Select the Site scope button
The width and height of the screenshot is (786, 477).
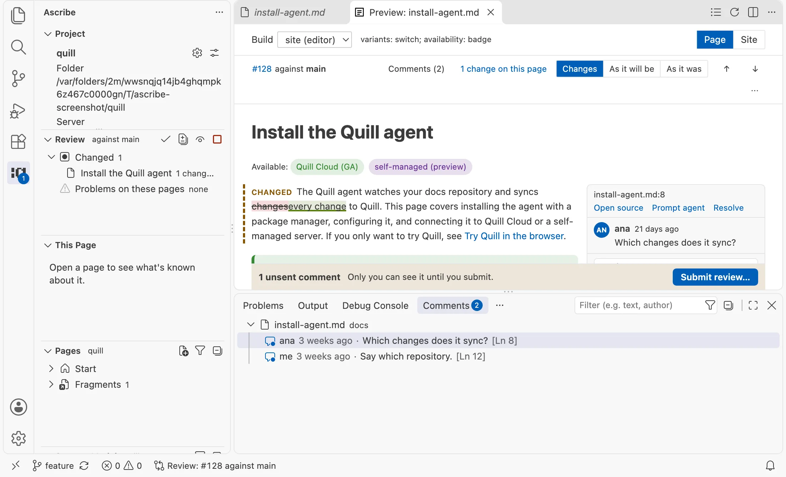(x=749, y=40)
